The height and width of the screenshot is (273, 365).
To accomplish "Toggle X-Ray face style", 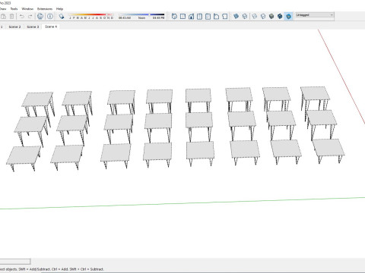I will point(236,17).
